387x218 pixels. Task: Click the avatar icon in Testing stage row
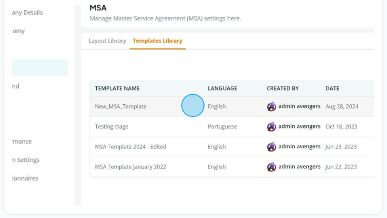pos(271,127)
